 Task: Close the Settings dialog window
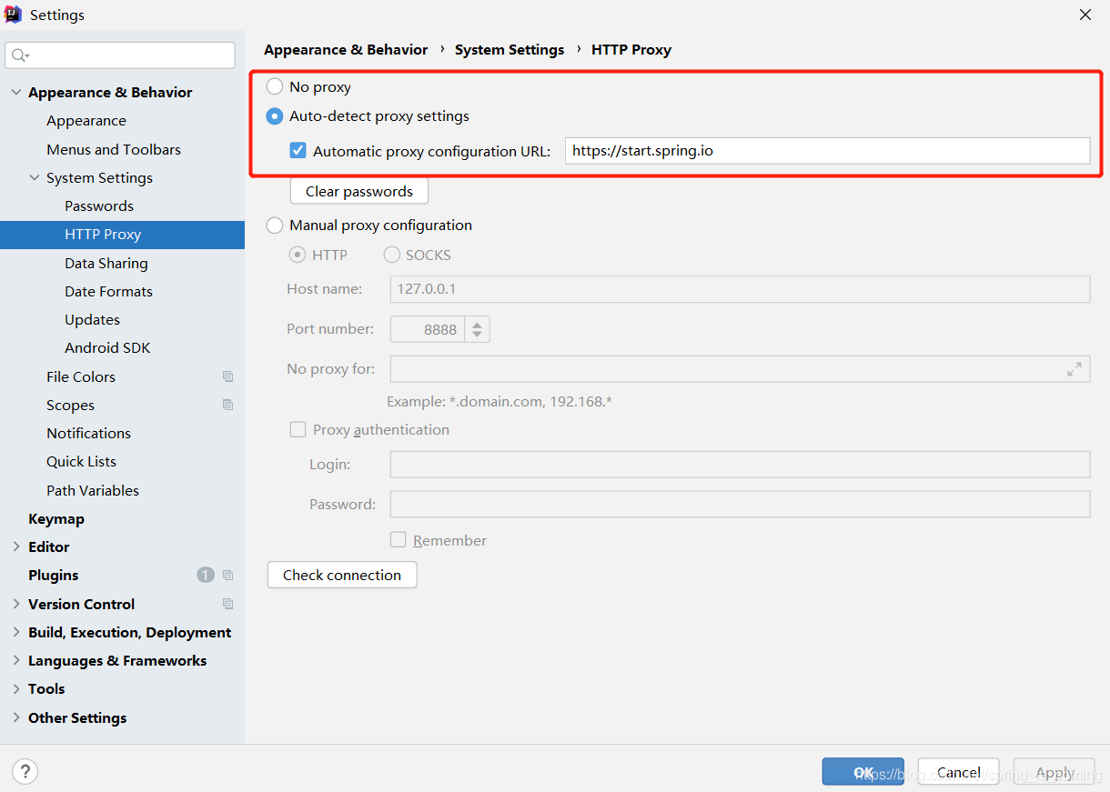coord(1085,15)
